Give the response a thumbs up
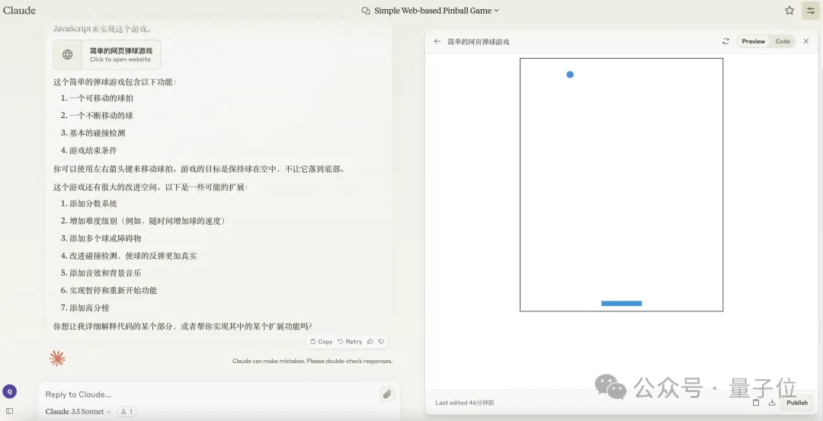Screen dimensions: 823x421 click(370, 342)
